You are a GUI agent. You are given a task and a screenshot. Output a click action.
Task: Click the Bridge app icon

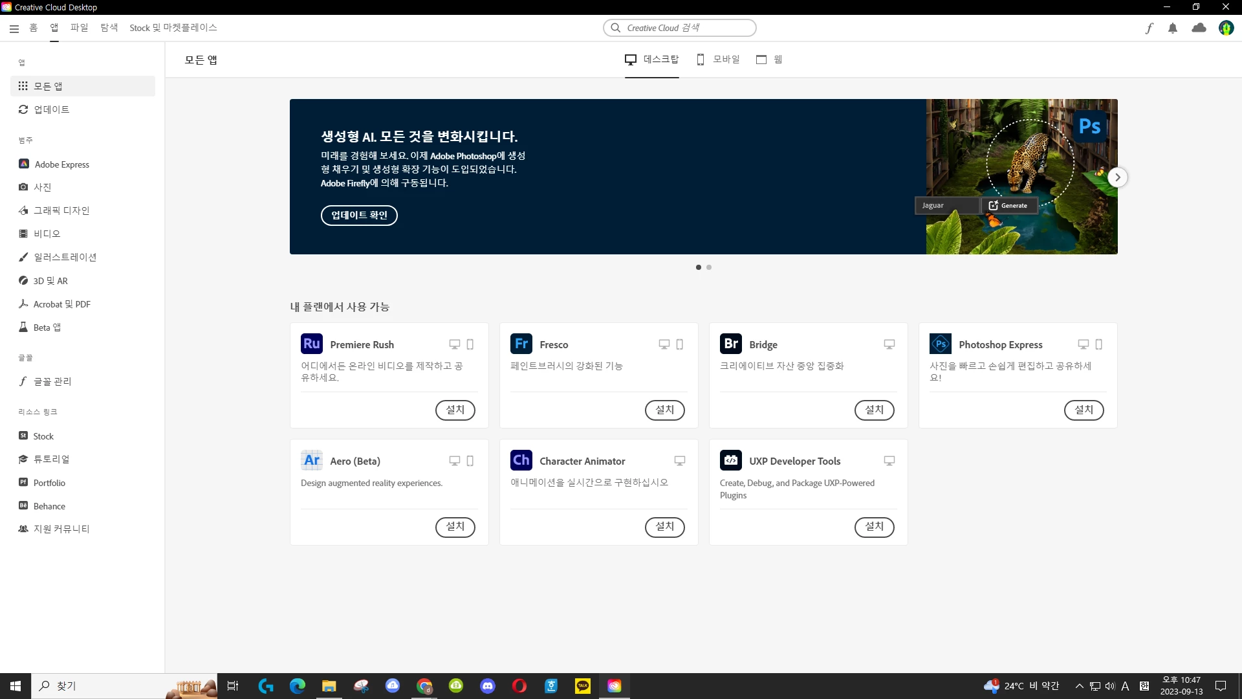(731, 344)
